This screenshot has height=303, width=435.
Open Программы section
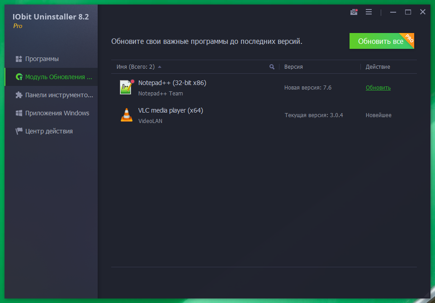51,59
